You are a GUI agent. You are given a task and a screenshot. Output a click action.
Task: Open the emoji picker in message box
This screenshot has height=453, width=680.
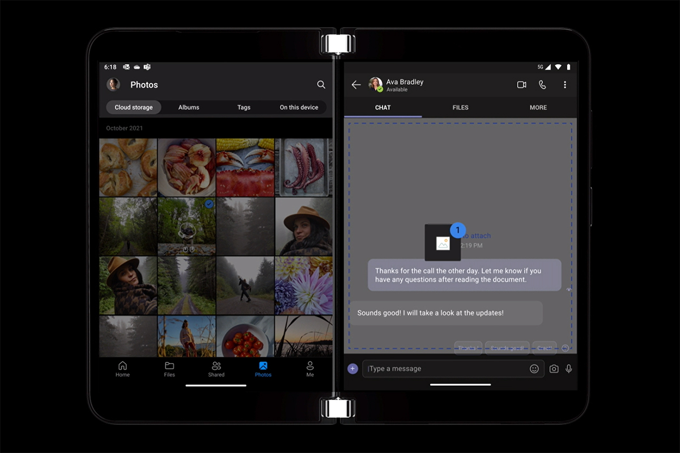[534, 369]
